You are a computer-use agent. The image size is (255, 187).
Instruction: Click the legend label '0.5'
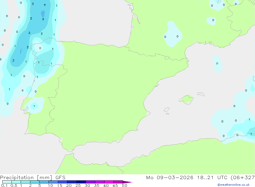14,185
